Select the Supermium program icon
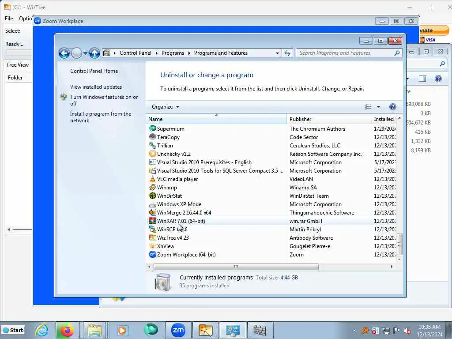The image size is (452, 339). tap(152, 128)
